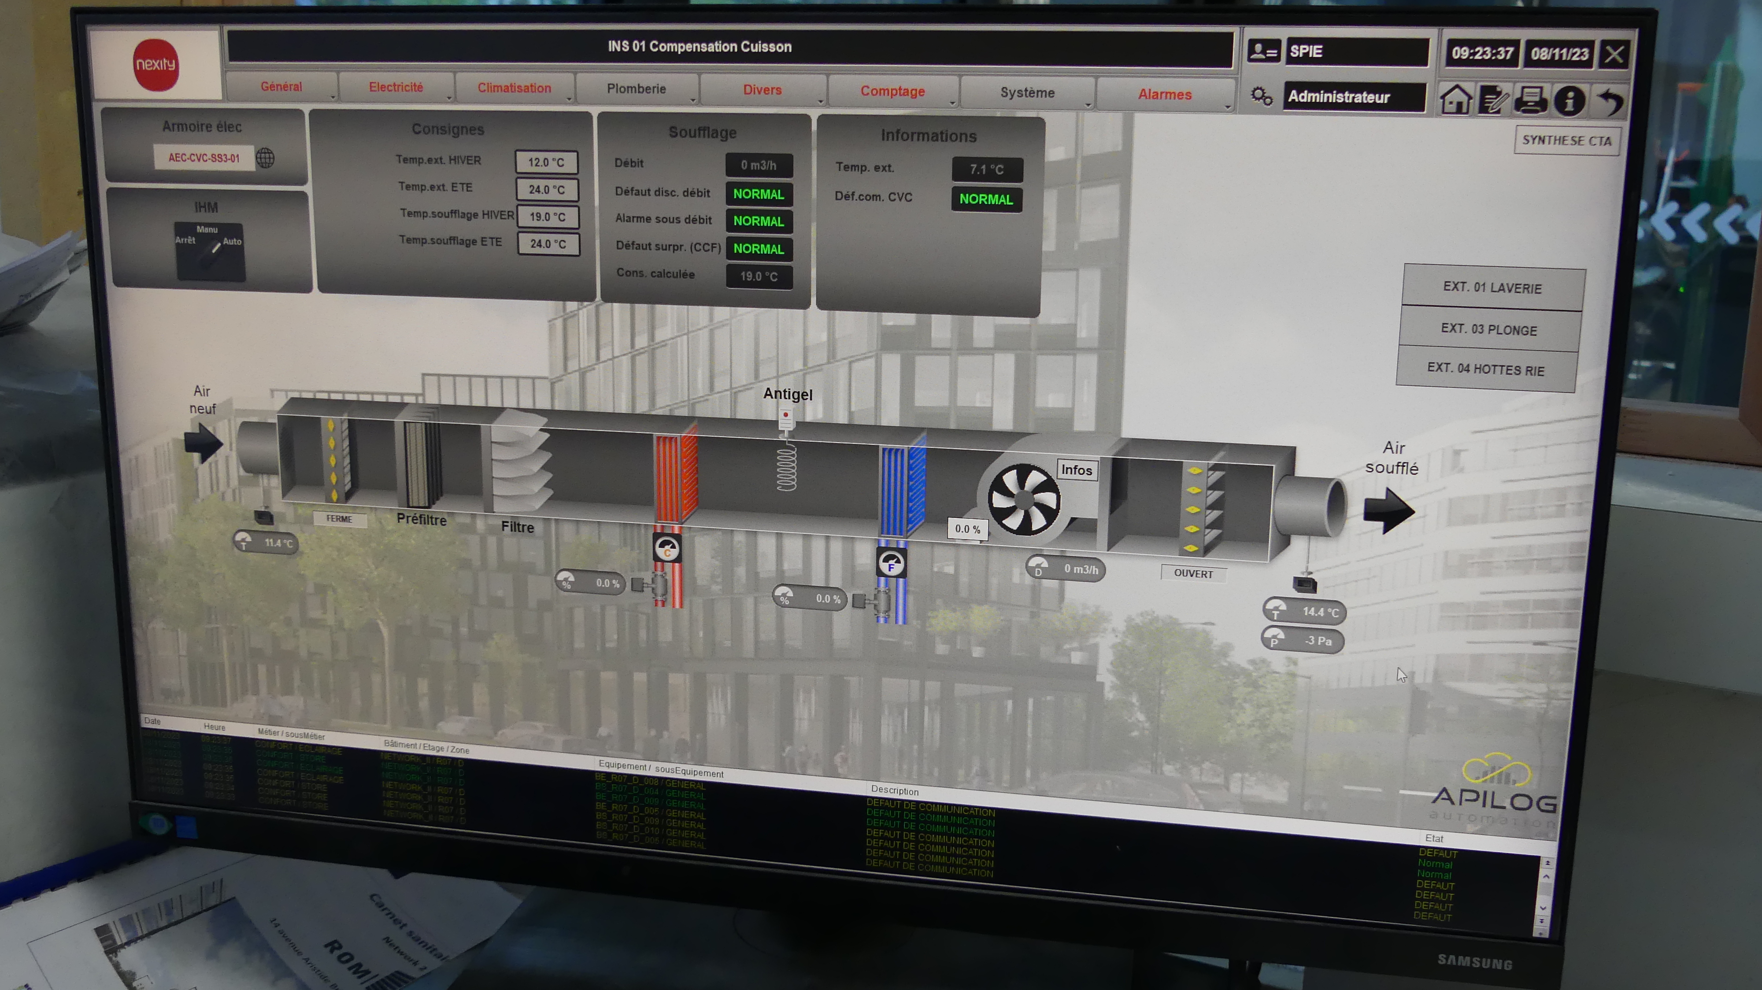
Task: Open the Plomberie tab
Action: click(636, 89)
